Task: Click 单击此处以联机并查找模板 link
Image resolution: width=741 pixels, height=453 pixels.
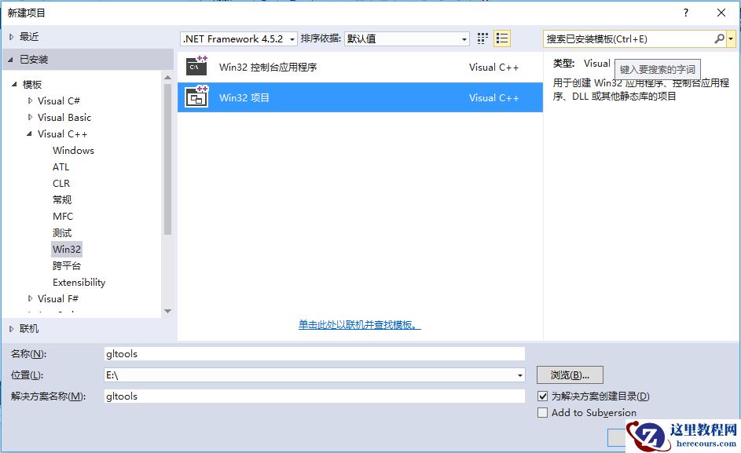Action: click(x=360, y=324)
